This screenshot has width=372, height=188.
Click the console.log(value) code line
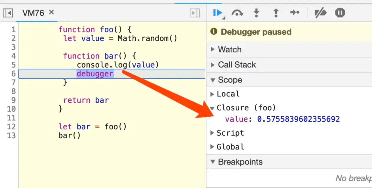118,65
